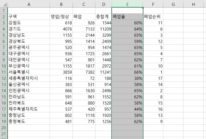206x139 pixels.
Task: Click the '총합계' header cell
Action: [x=104, y=17]
